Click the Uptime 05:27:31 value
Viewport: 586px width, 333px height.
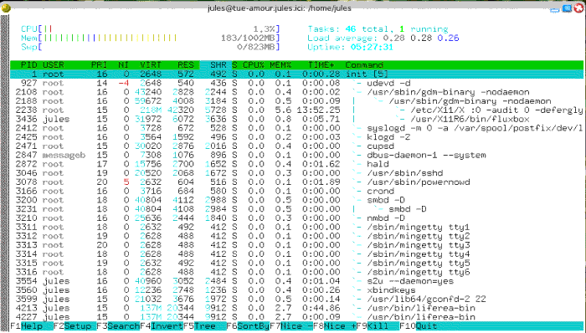point(372,47)
